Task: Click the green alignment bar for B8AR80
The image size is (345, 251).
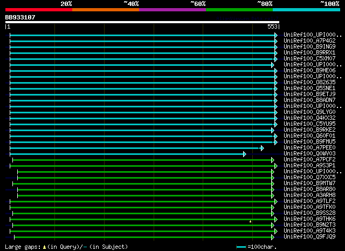Action: click(x=144, y=190)
